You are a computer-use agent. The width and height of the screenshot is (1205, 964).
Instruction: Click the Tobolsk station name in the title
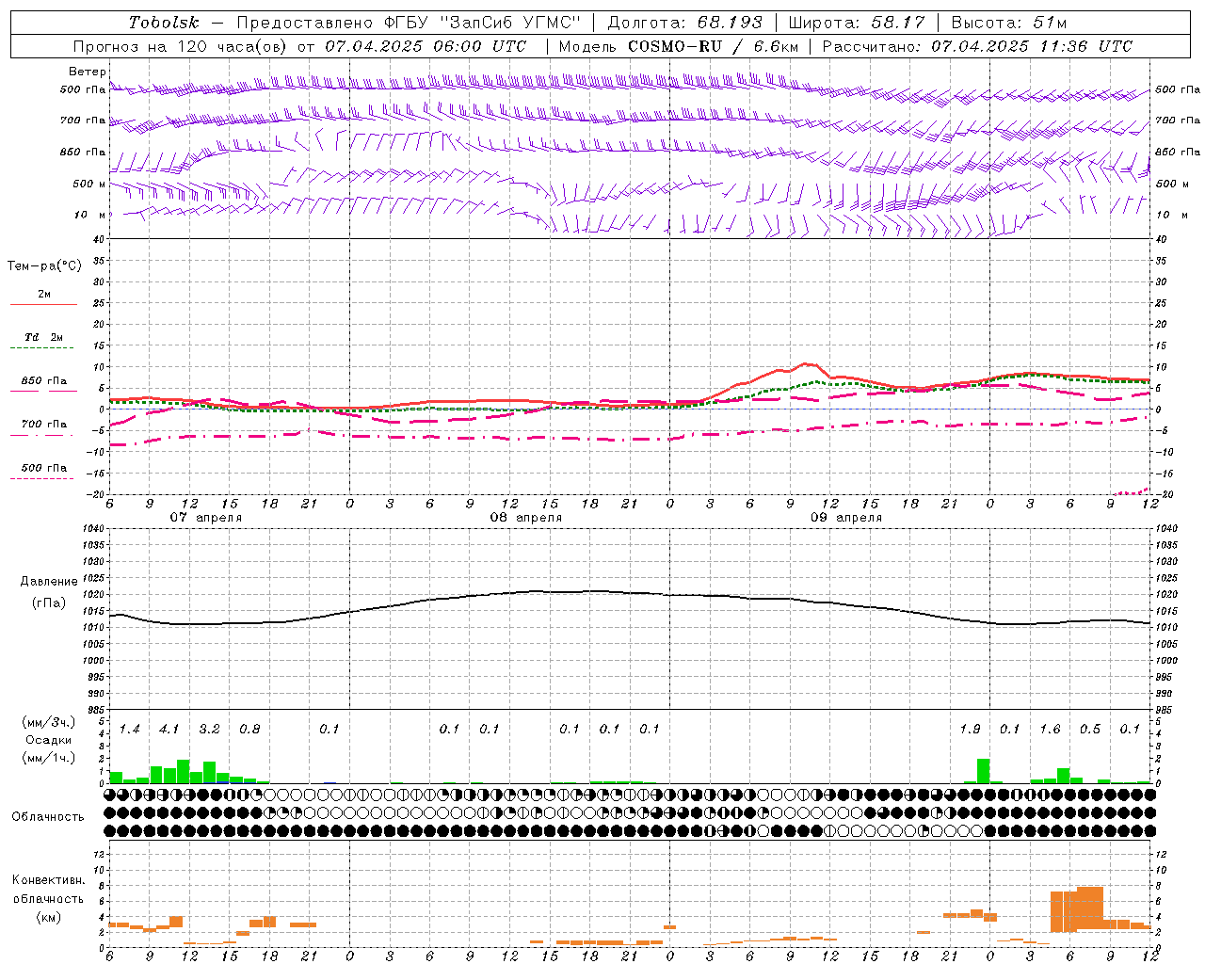(164, 23)
